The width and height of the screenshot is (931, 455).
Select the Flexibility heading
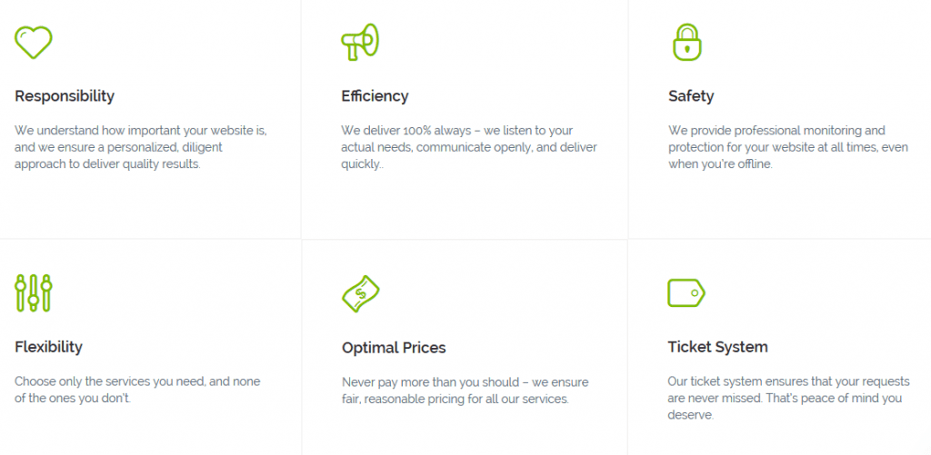[48, 347]
